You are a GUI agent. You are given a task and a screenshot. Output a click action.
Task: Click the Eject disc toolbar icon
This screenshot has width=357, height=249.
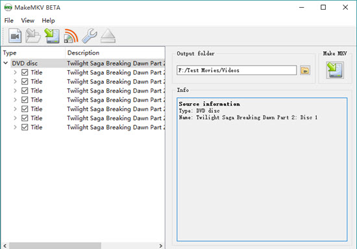[108, 36]
